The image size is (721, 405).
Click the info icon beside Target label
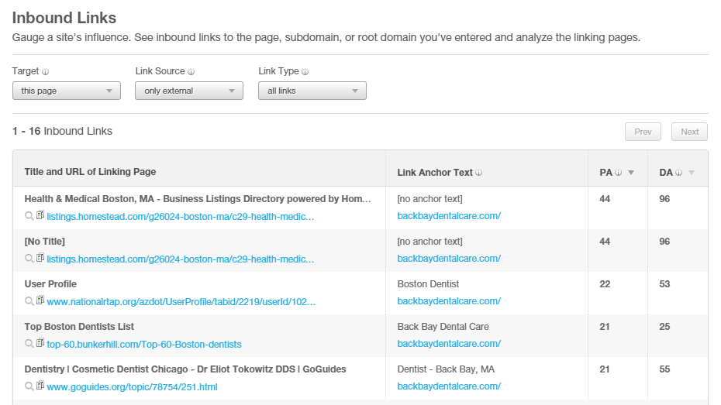tap(45, 72)
